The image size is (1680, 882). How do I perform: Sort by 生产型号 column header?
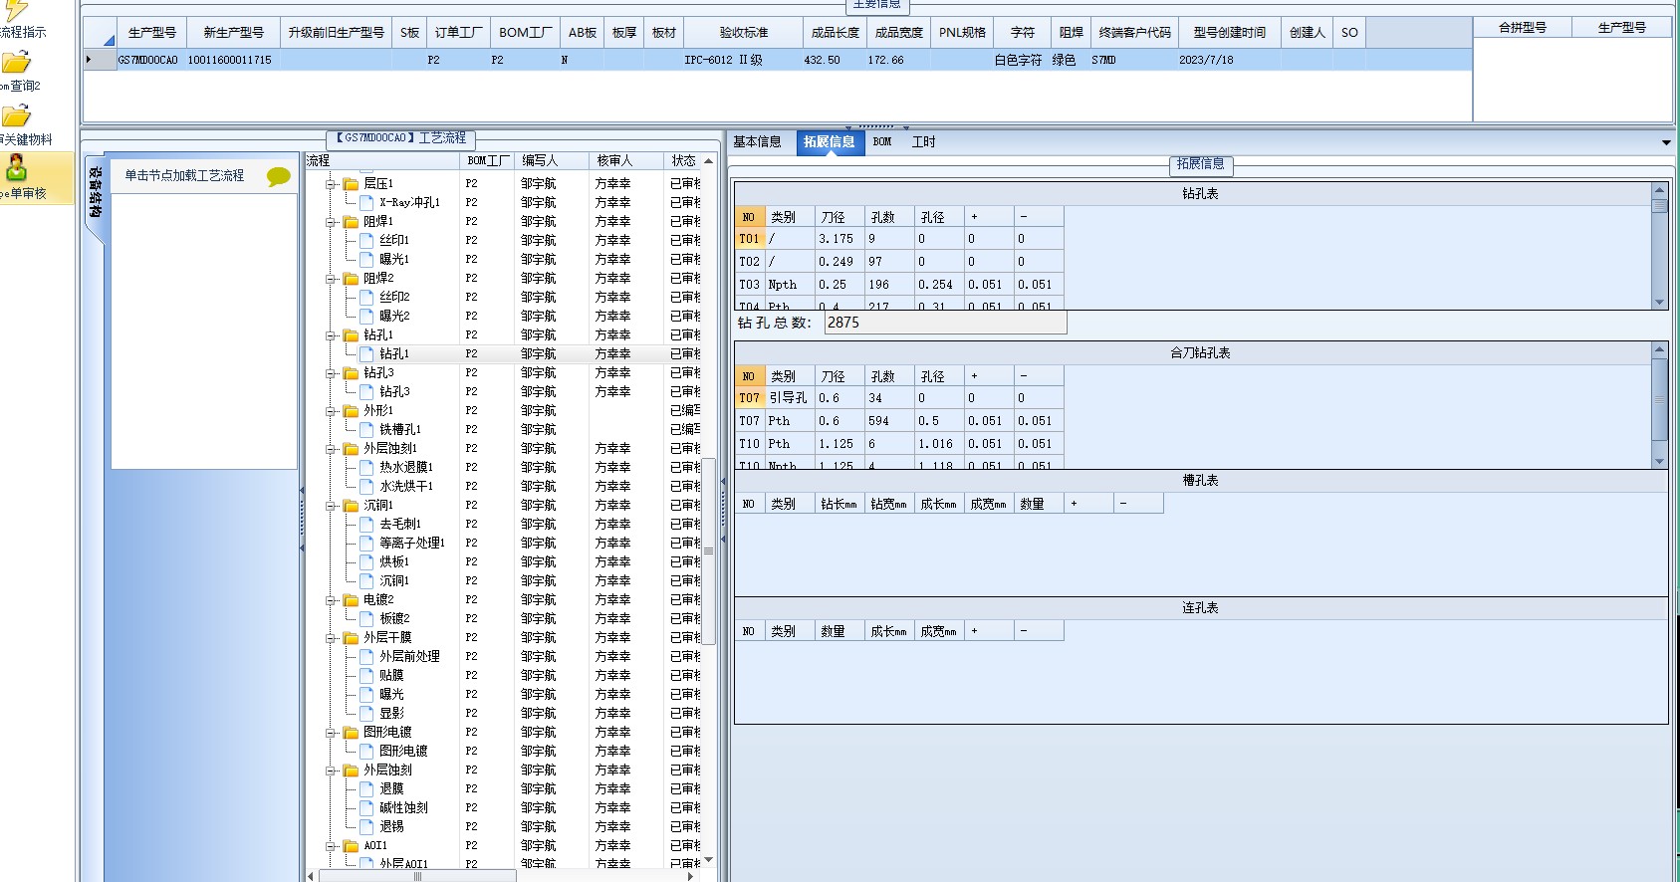click(152, 33)
